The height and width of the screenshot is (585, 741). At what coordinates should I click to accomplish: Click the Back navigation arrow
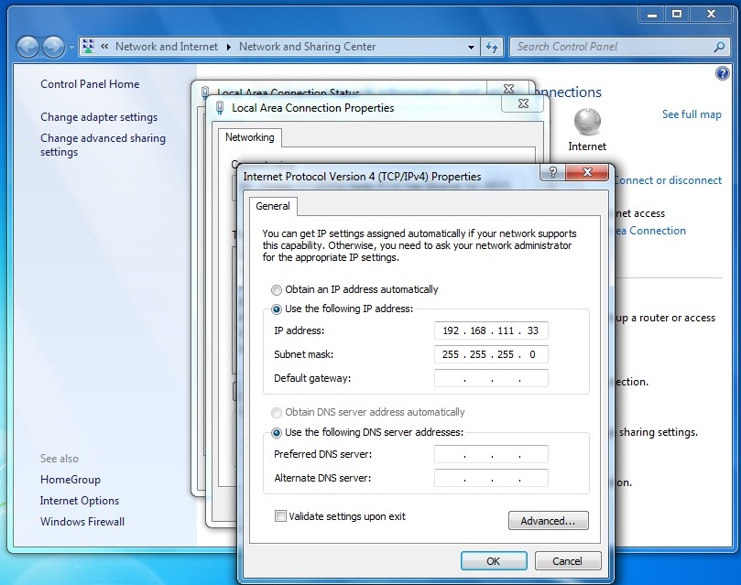(x=27, y=48)
